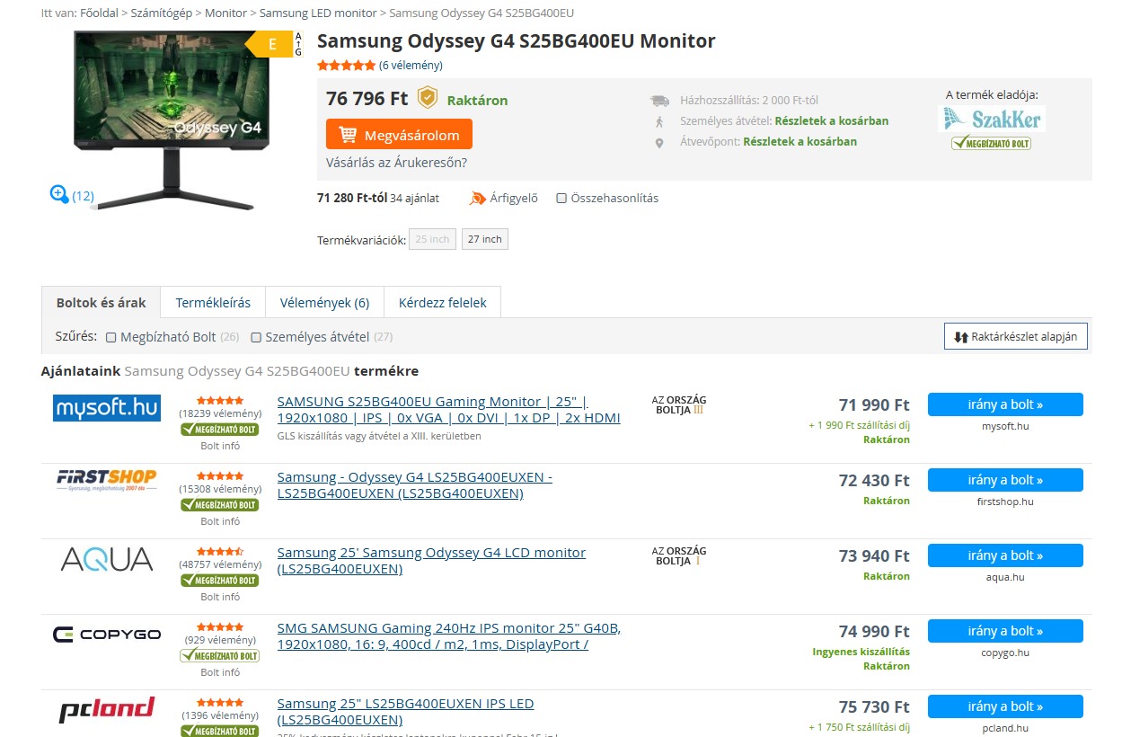Image resolution: width=1122 pixels, height=737 pixels.
Task: Select the 25 inch product variation
Action: (x=432, y=239)
